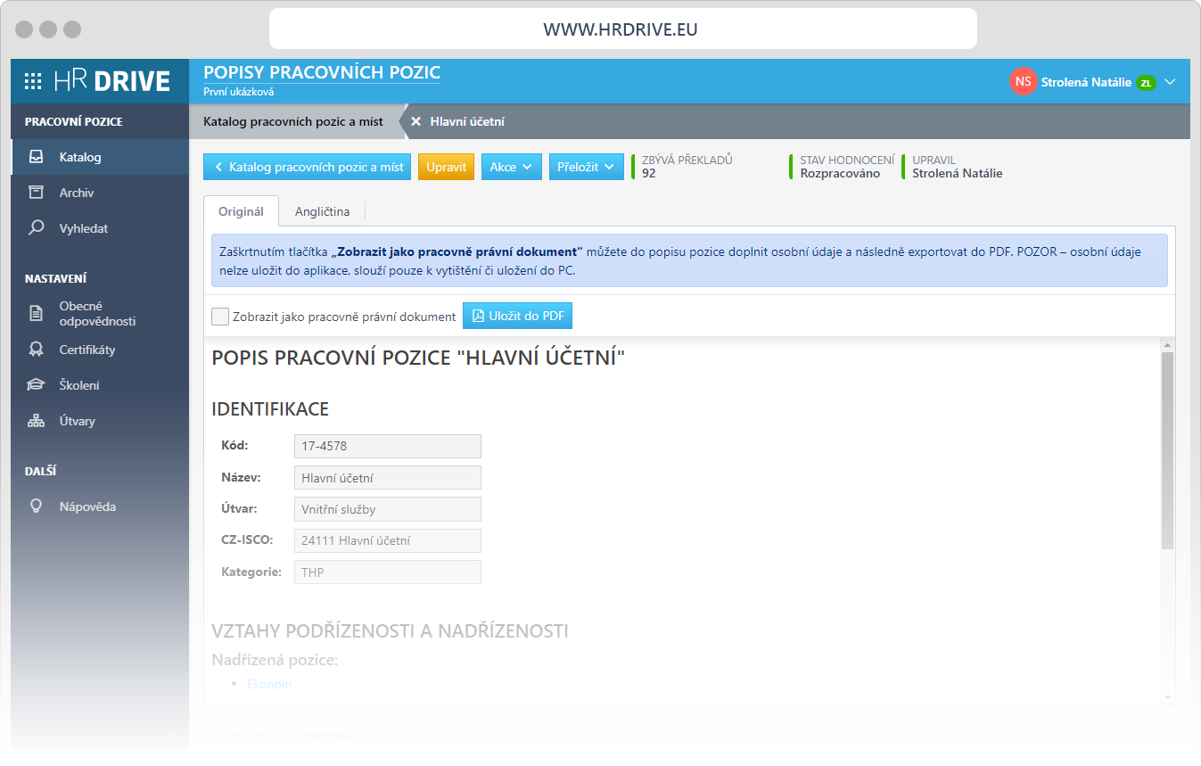Open the Akce dropdown menu
The image size is (1201, 766).
511,166
